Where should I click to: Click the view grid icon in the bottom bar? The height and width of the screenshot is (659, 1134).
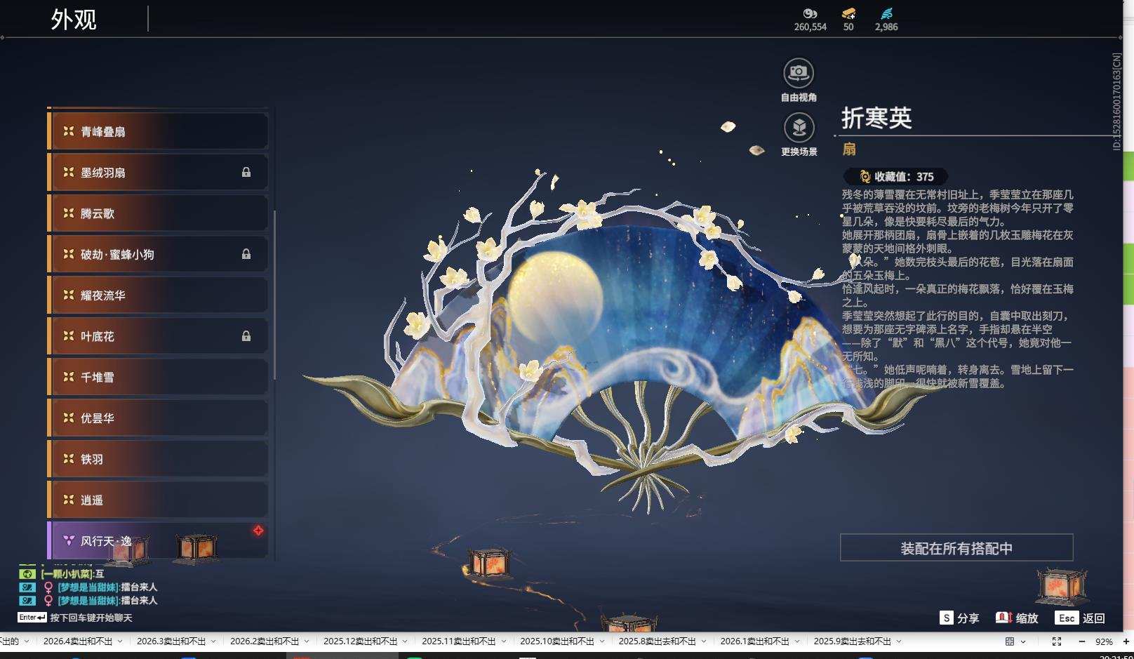pos(1010,641)
